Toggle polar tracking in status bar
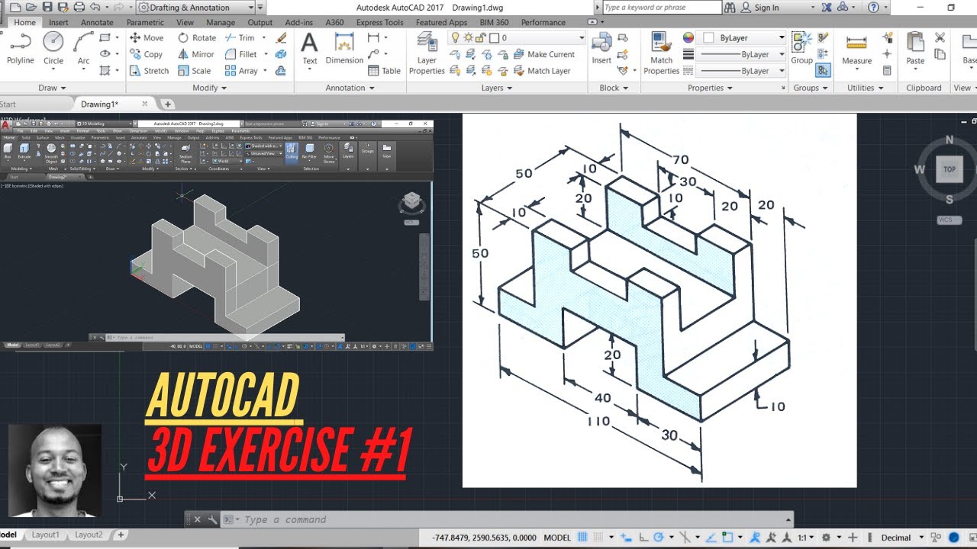The height and width of the screenshot is (549, 977). (x=658, y=538)
